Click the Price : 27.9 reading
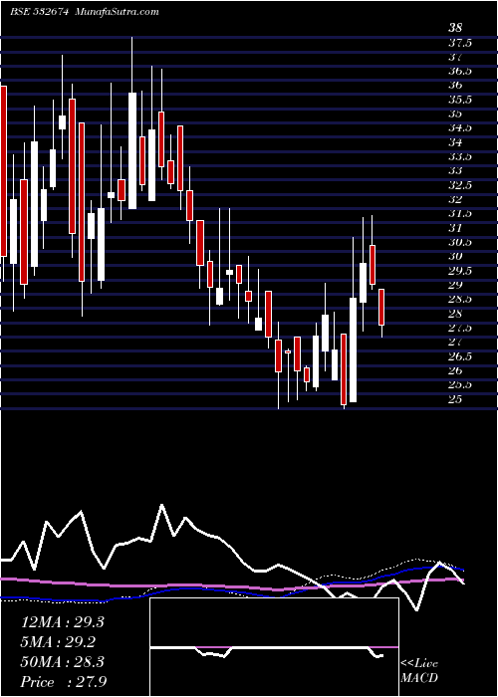 coord(64,682)
